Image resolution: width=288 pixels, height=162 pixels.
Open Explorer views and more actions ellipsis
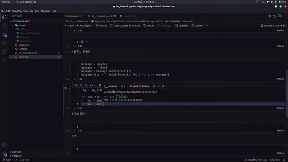(x=58, y=16)
